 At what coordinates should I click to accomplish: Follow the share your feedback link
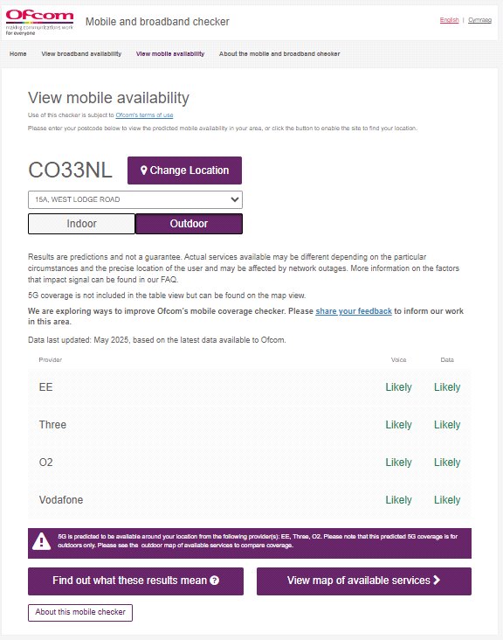click(354, 311)
